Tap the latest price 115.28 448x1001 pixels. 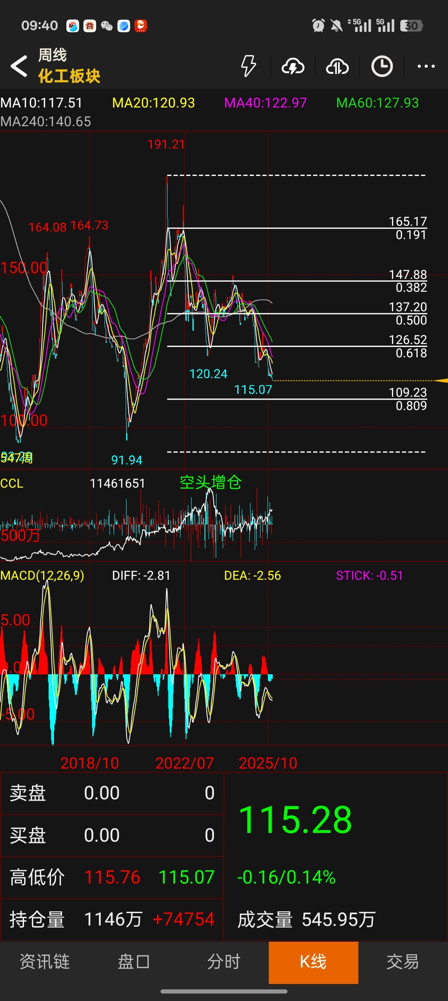click(x=295, y=820)
